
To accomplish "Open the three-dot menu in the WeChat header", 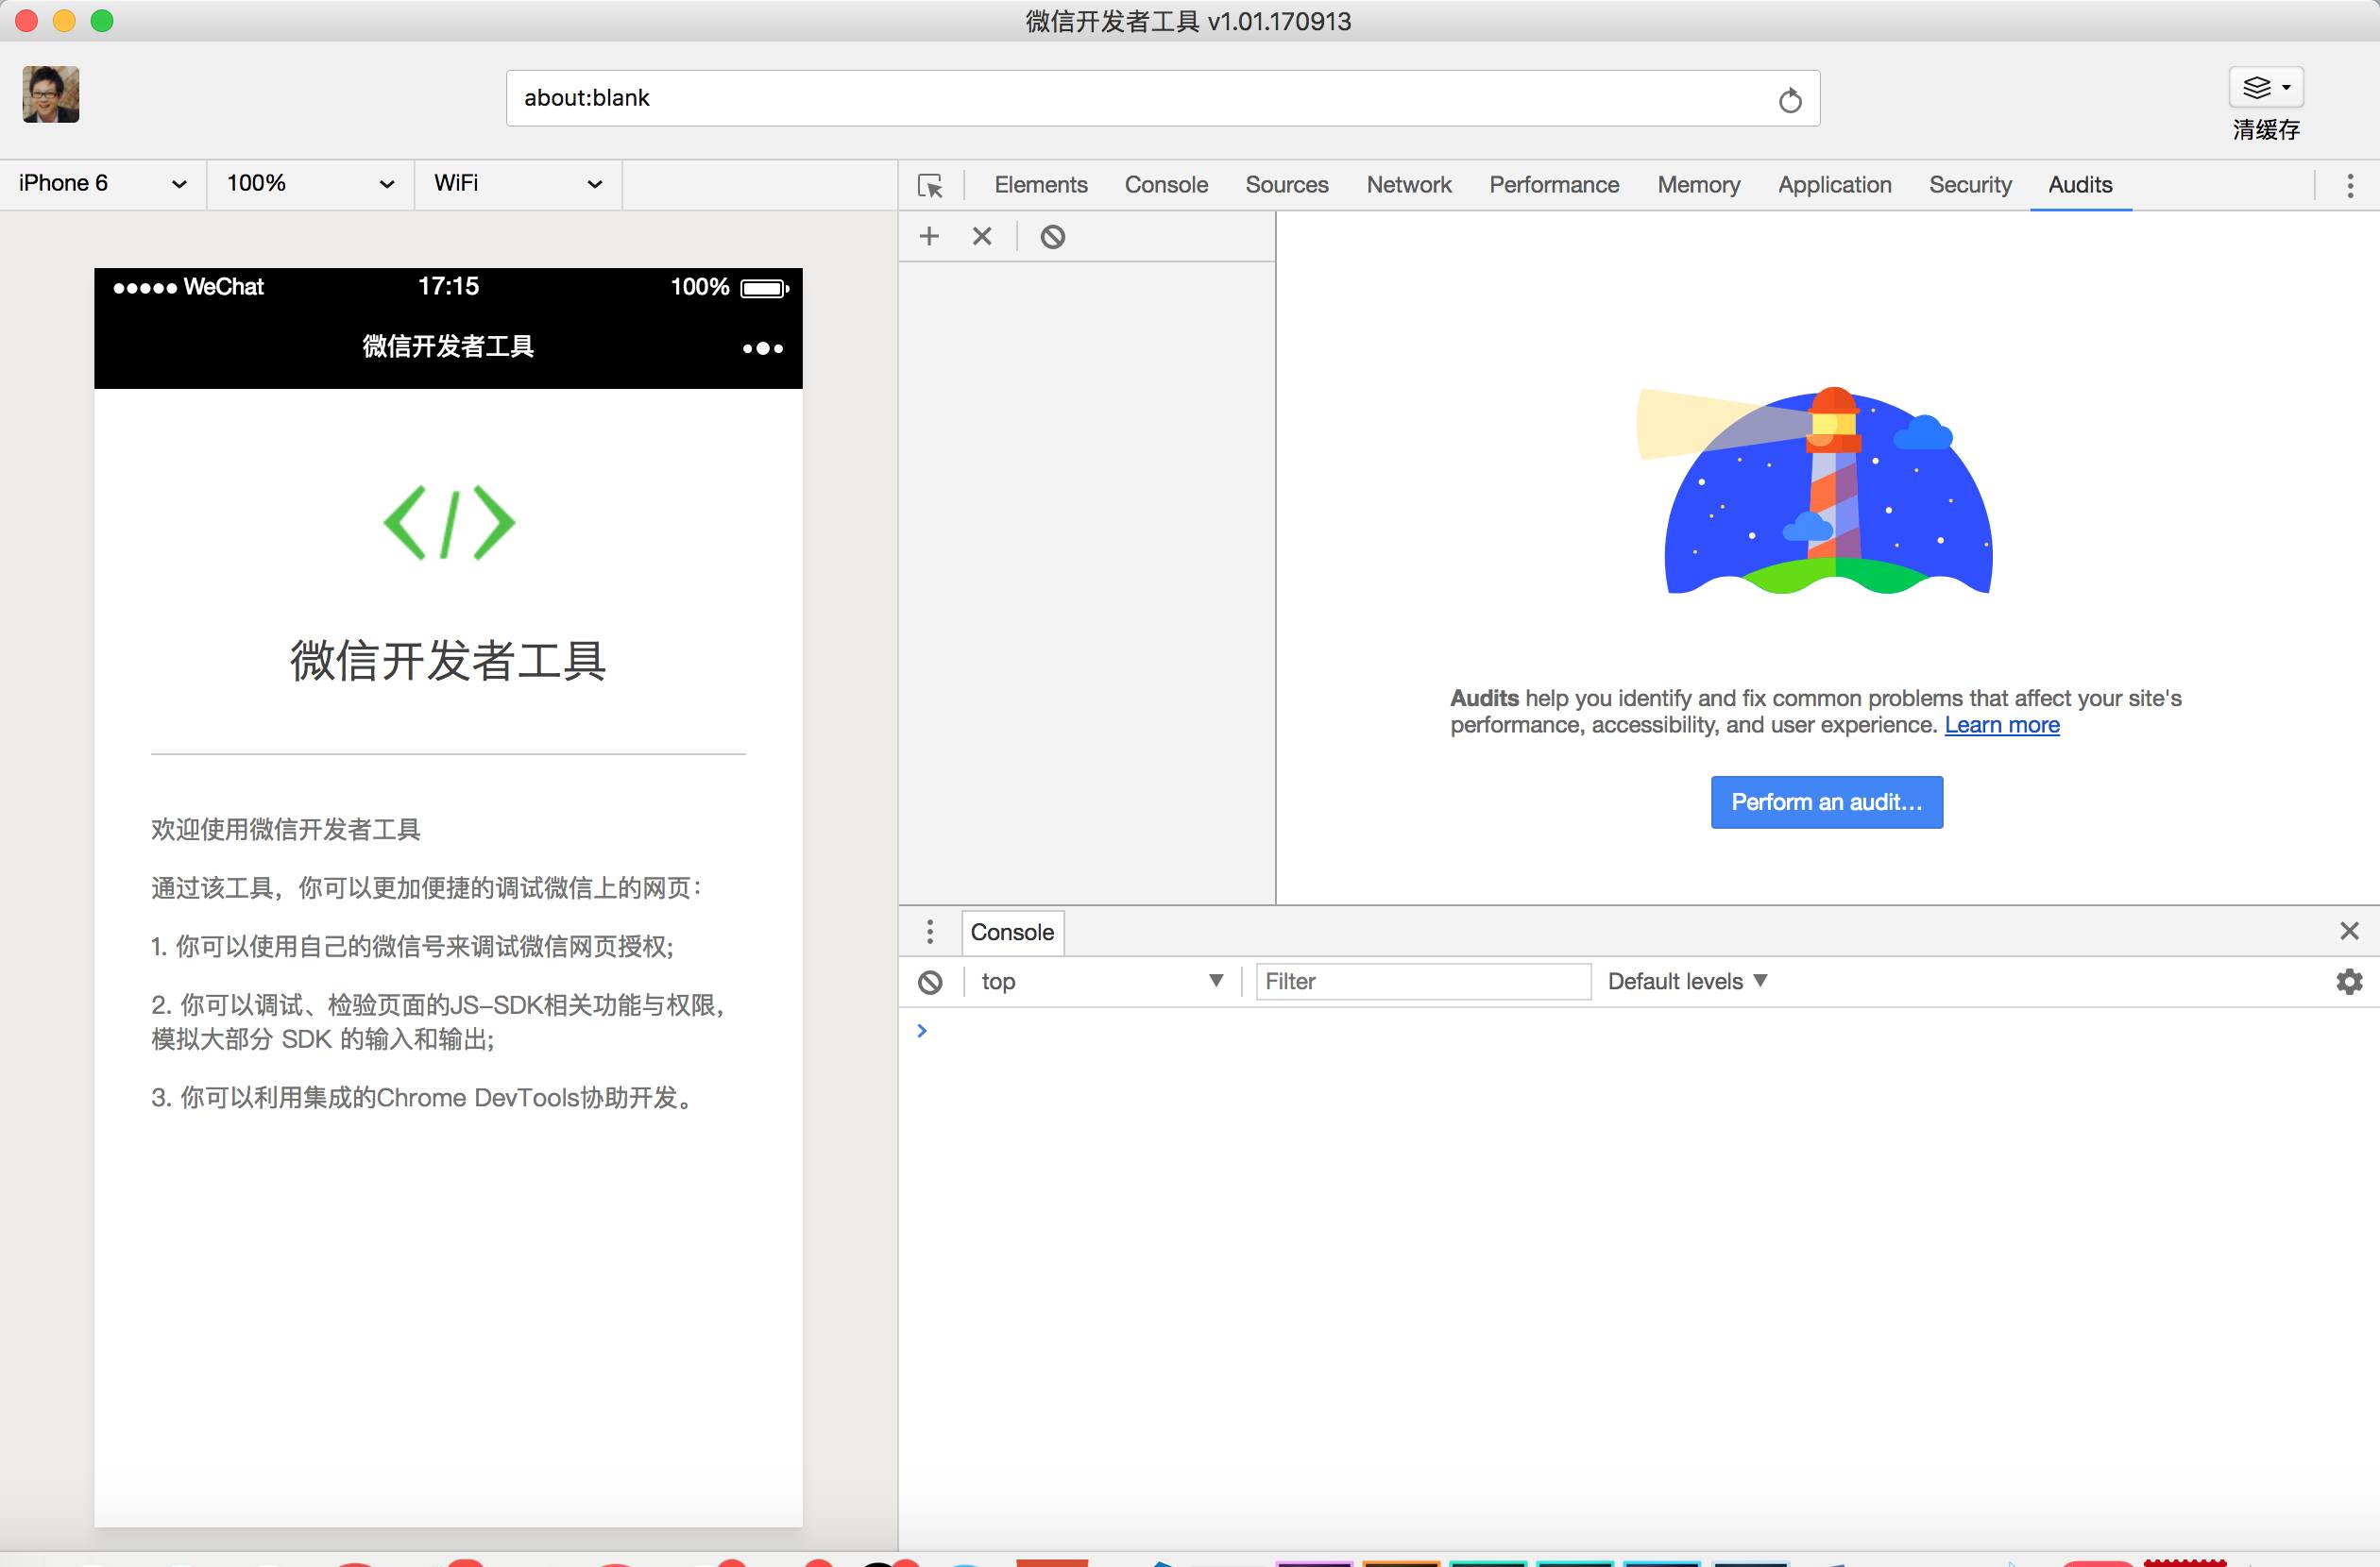I will pyautogui.click(x=763, y=348).
